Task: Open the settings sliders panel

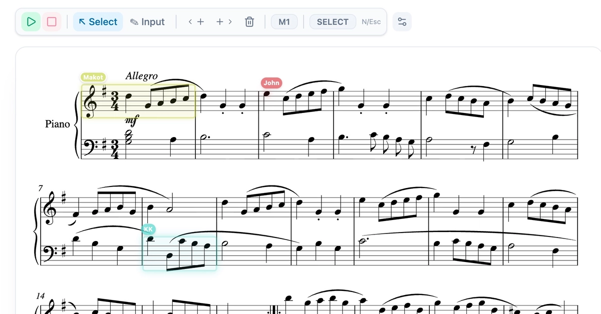Action: tap(402, 21)
